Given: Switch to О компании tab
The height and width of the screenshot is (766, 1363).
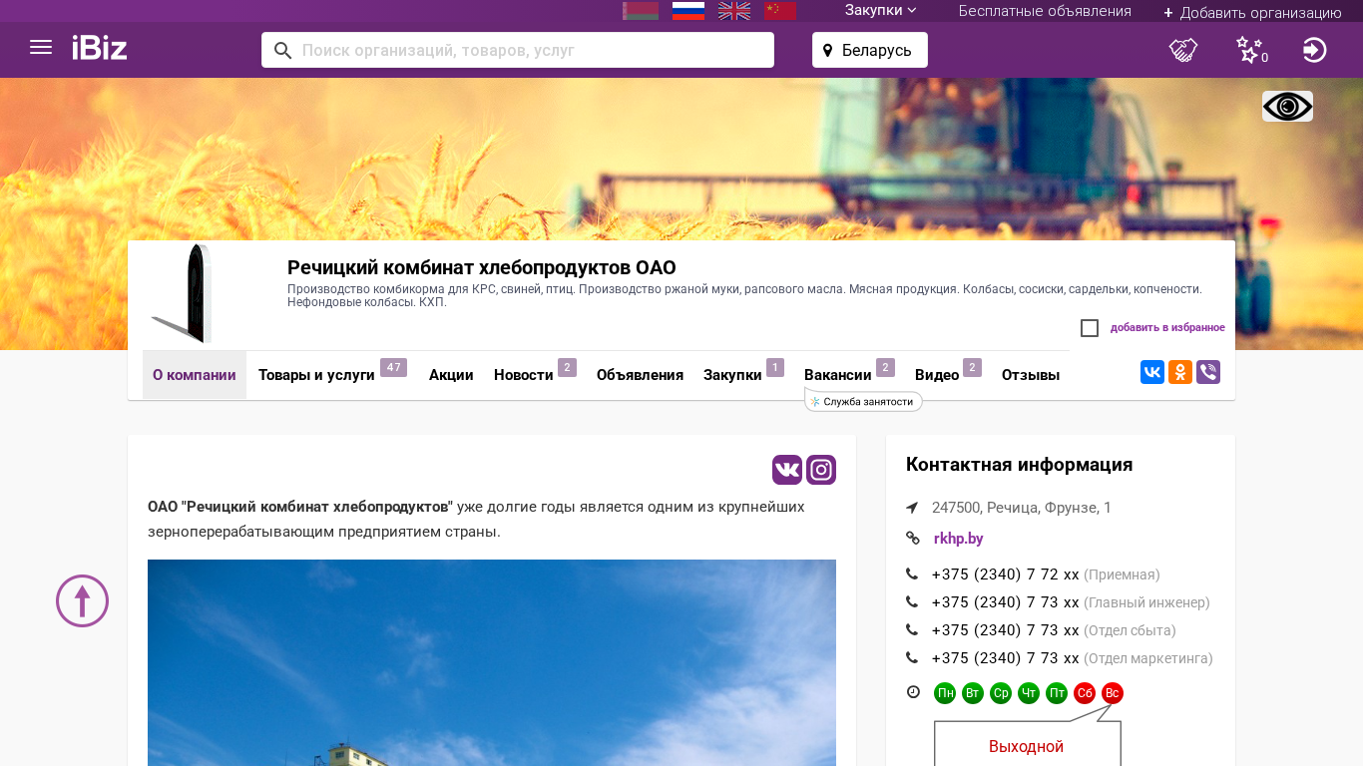Looking at the screenshot, I should [195, 375].
